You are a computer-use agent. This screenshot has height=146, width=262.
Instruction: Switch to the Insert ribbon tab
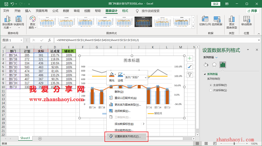point(28,11)
